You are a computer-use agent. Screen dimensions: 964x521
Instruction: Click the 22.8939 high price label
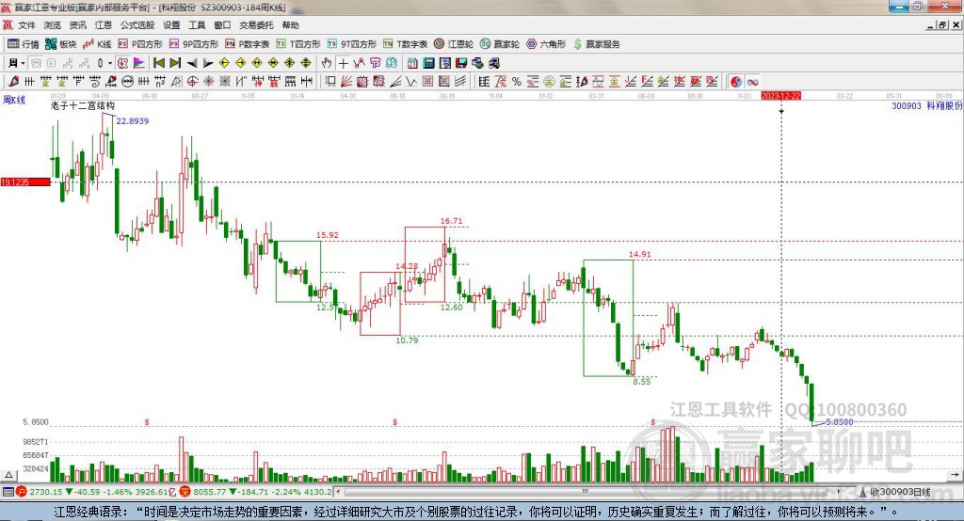click(x=132, y=121)
